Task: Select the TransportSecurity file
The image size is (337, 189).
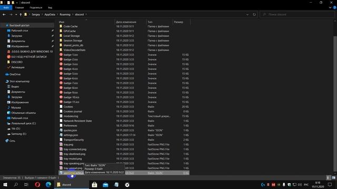Action: [x=74, y=140]
